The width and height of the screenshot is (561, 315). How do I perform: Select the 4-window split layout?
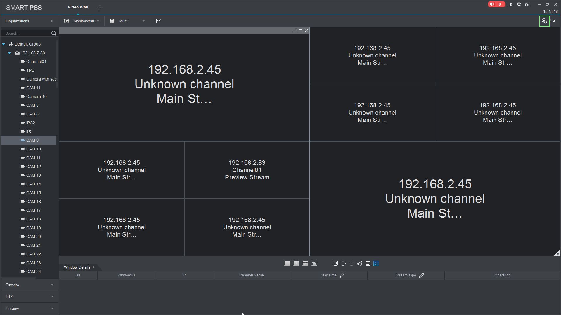click(x=296, y=263)
